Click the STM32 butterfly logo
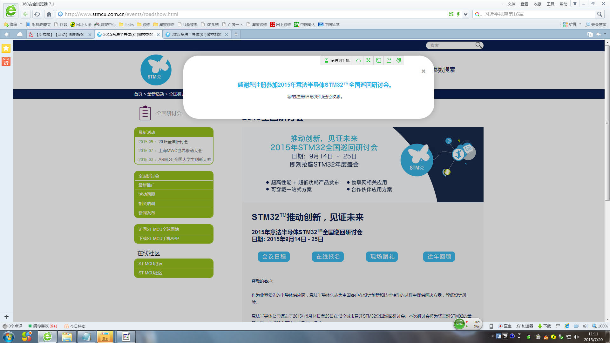 point(156,70)
